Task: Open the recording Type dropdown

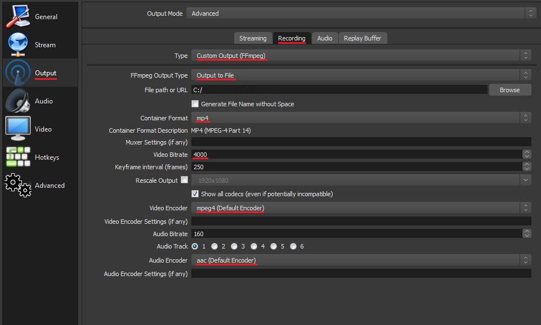Action: click(361, 56)
